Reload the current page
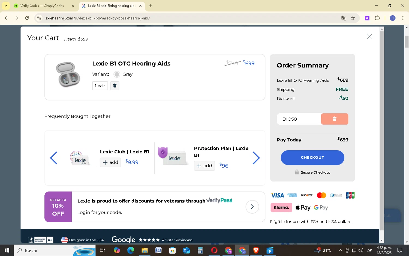409x256 pixels. (27, 18)
